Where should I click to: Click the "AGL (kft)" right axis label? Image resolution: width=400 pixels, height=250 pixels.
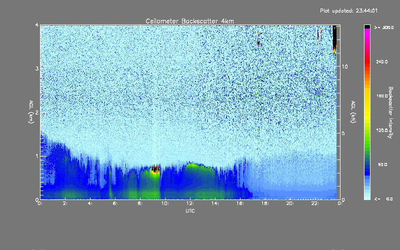click(353, 112)
